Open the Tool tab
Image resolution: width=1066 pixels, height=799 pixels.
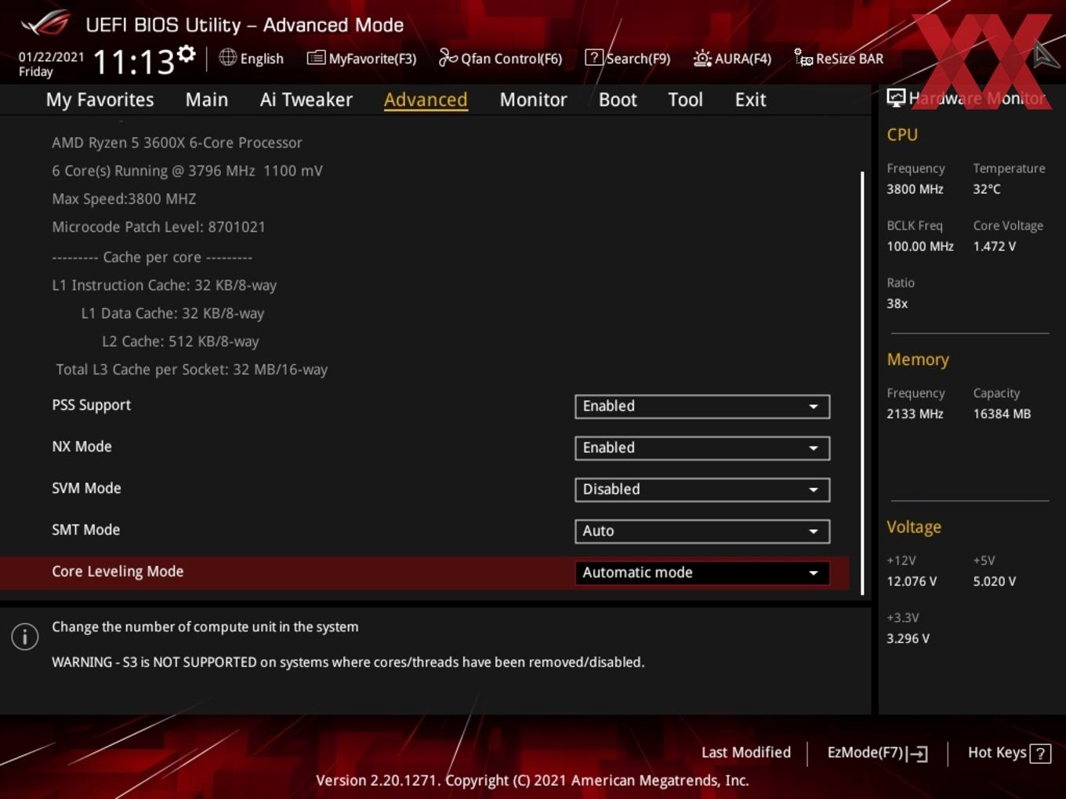point(686,100)
